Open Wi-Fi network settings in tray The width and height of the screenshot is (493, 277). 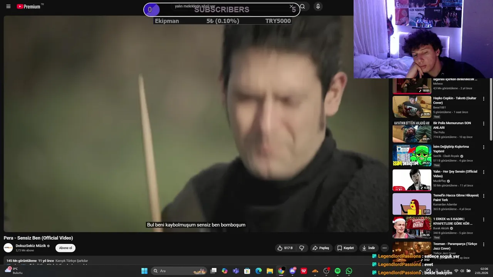click(x=456, y=271)
